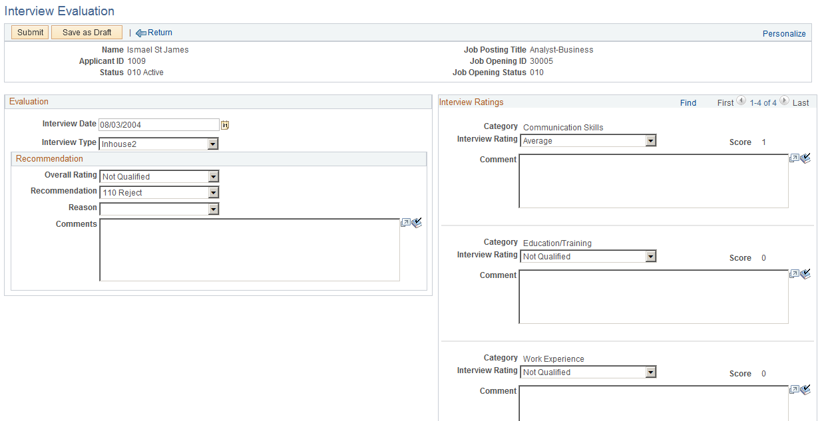Pop out the Communication Skills comment box

pyautogui.click(x=793, y=158)
